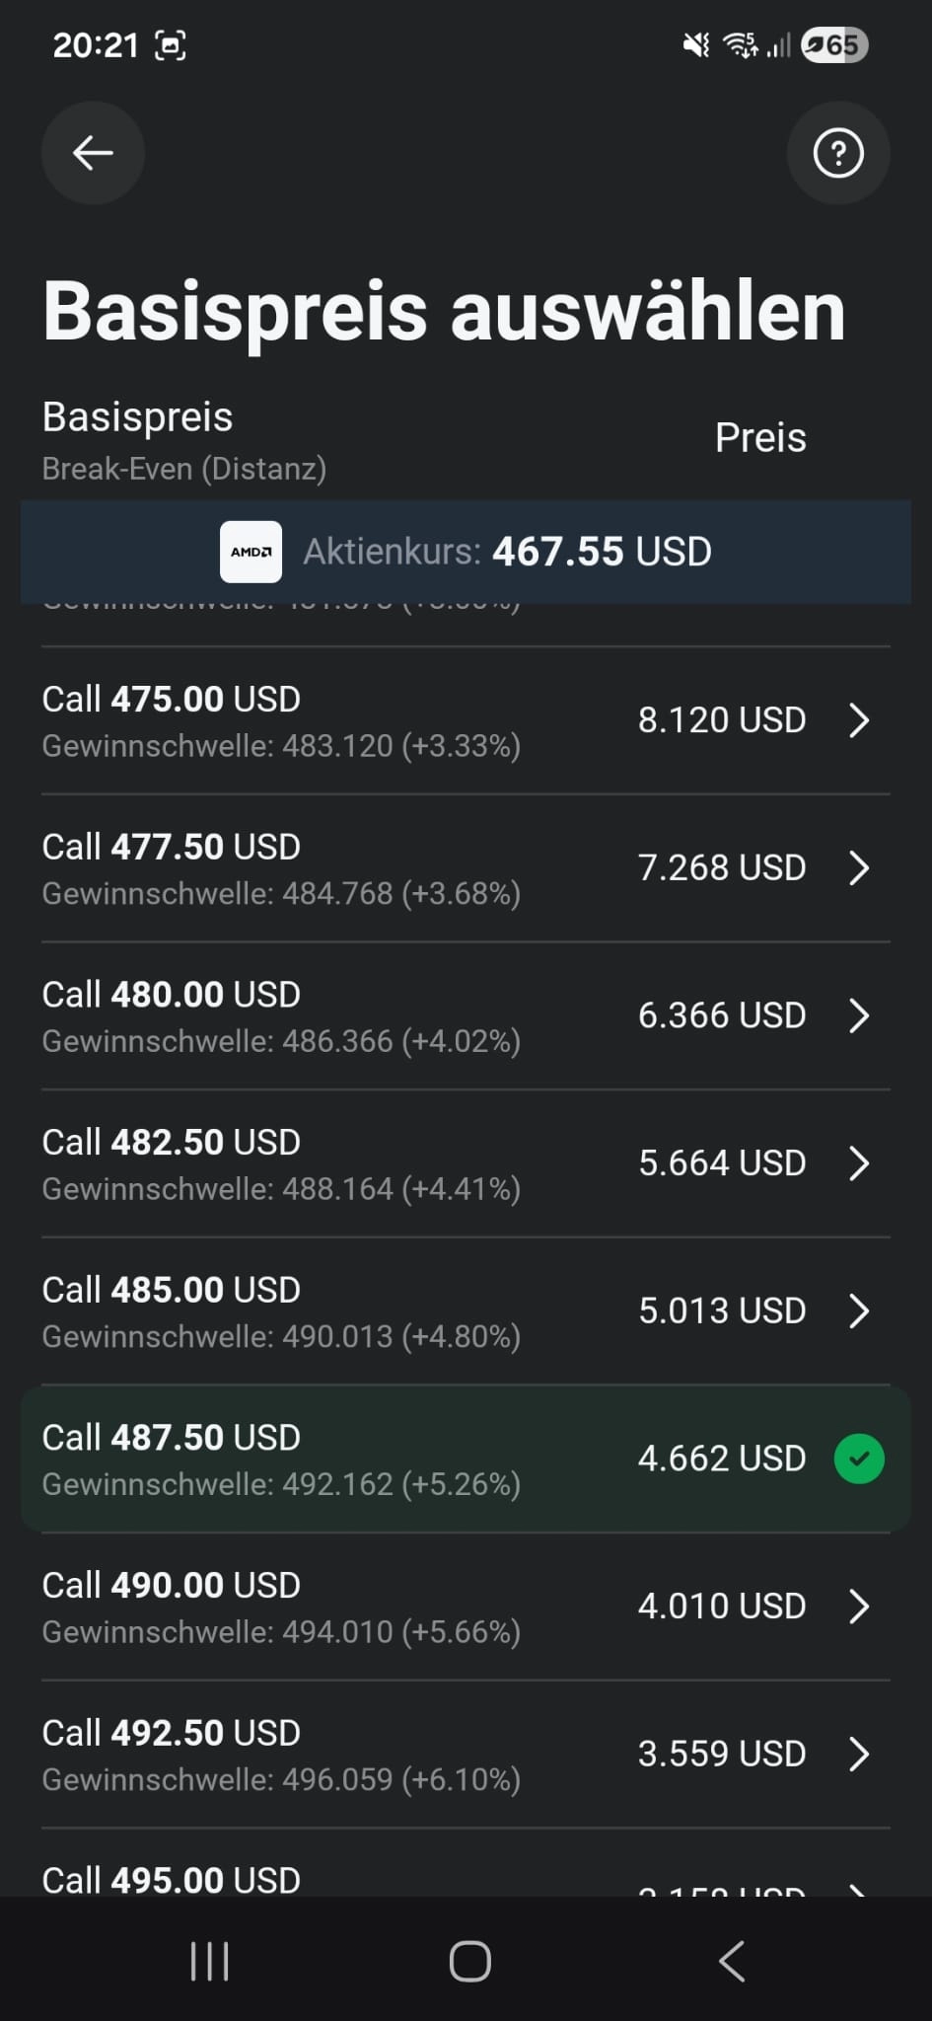Open the chevron next to 8.120 USD
This screenshot has width=932, height=2021.
pyautogui.click(x=859, y=720)
